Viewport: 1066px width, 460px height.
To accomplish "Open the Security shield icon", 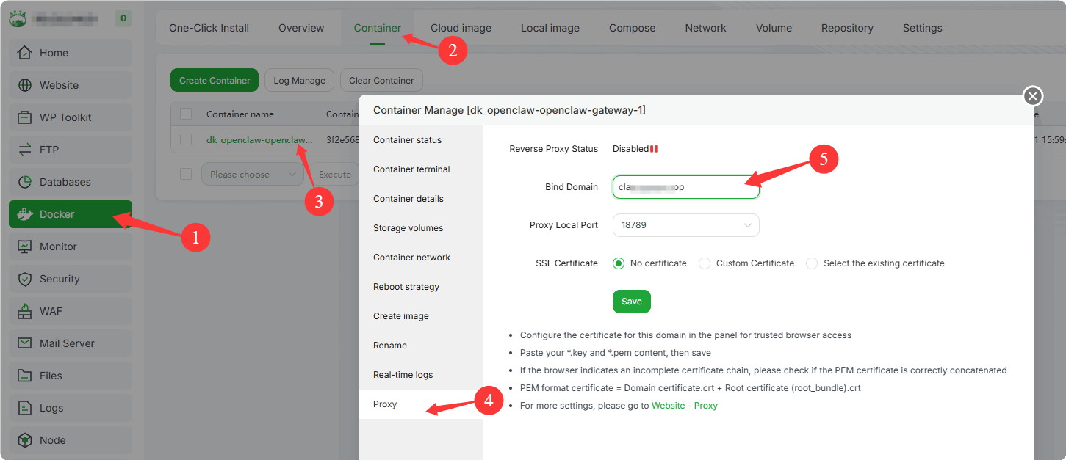I will coord(25,279).
